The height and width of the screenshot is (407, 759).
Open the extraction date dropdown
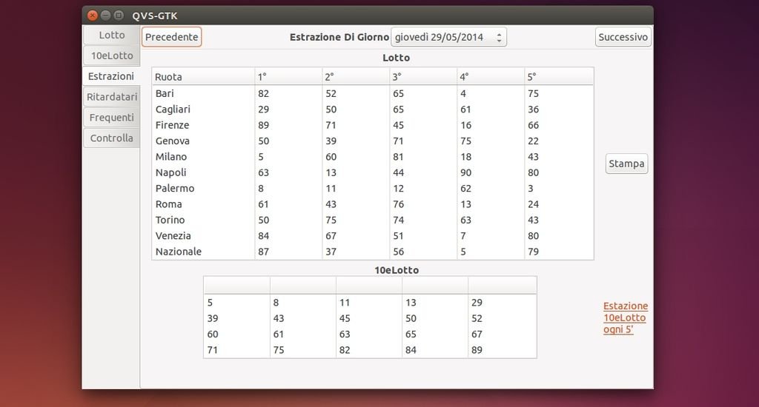tap(448, 37)
